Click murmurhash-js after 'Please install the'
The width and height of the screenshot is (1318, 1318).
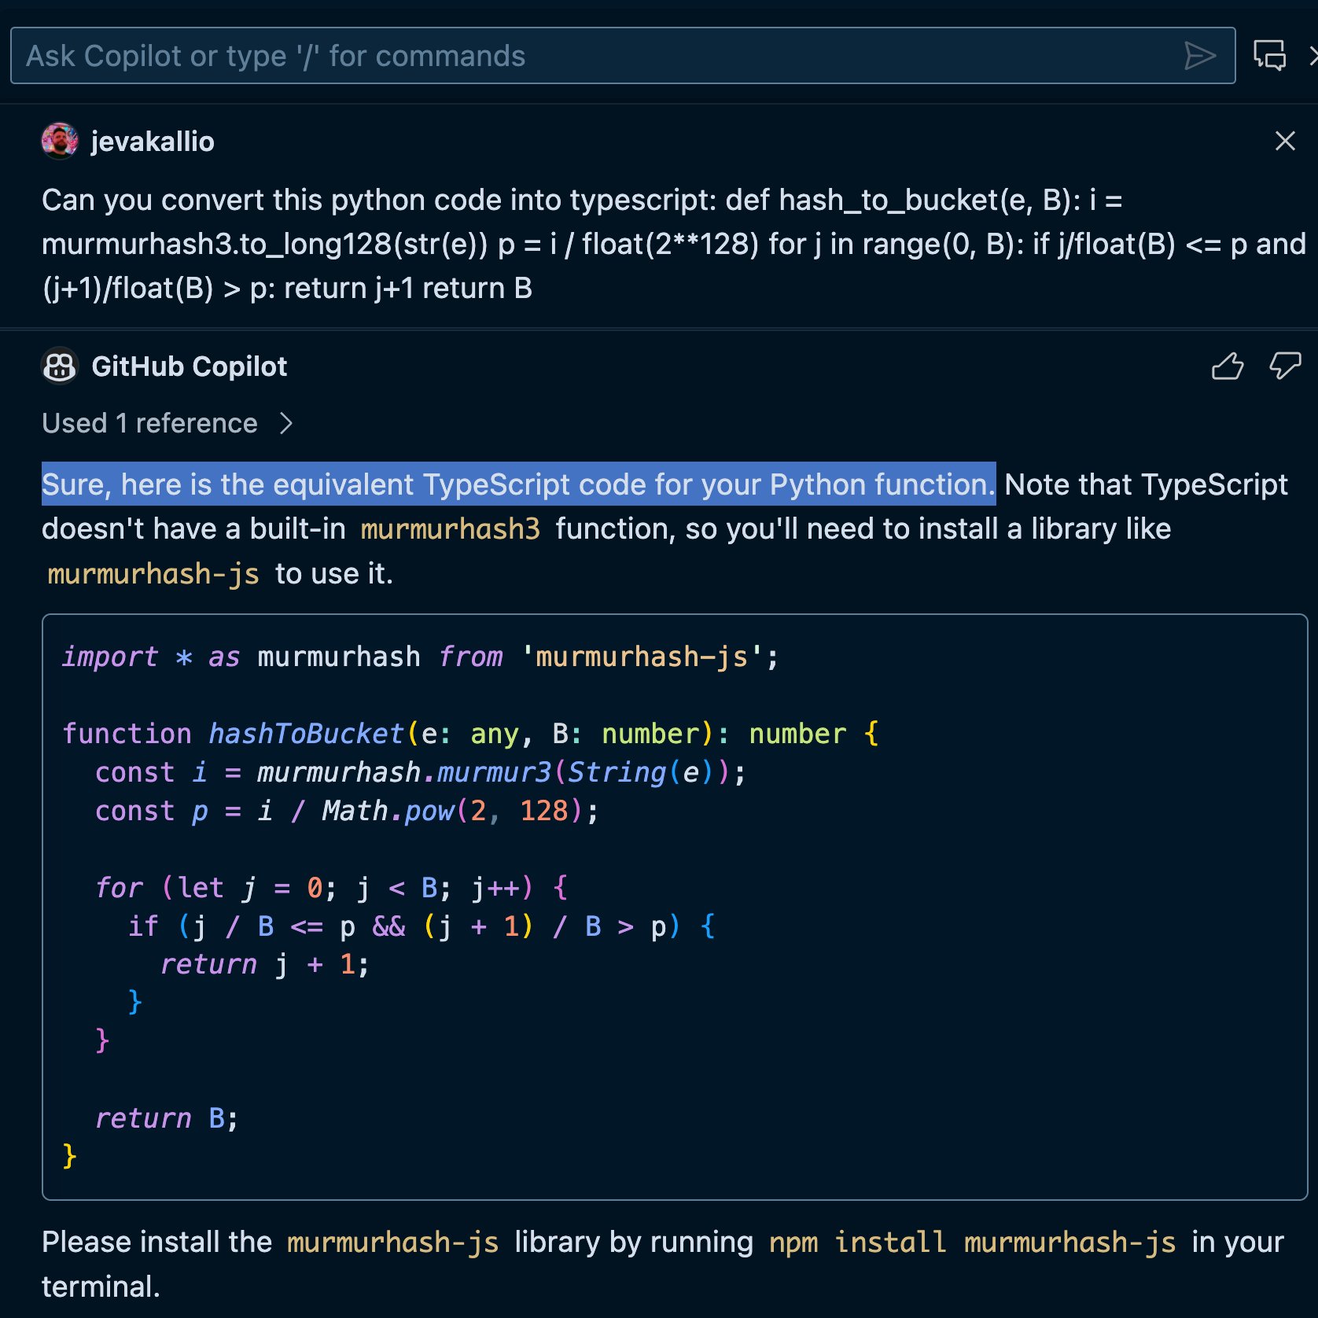click(393, 1243)
